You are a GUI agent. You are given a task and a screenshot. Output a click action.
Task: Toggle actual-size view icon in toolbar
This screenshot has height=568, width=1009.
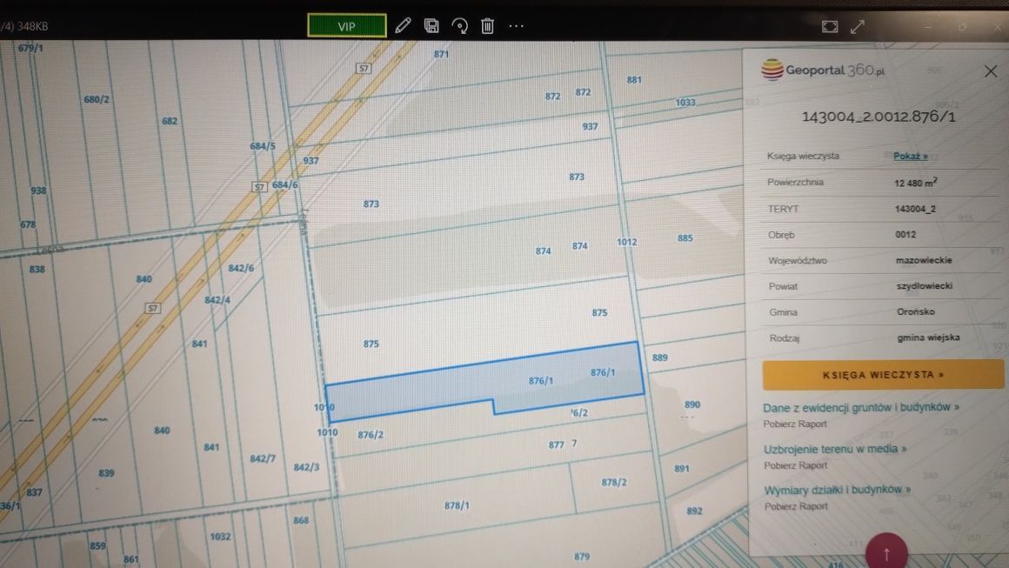pyautogui.click(x=830, y=26)
